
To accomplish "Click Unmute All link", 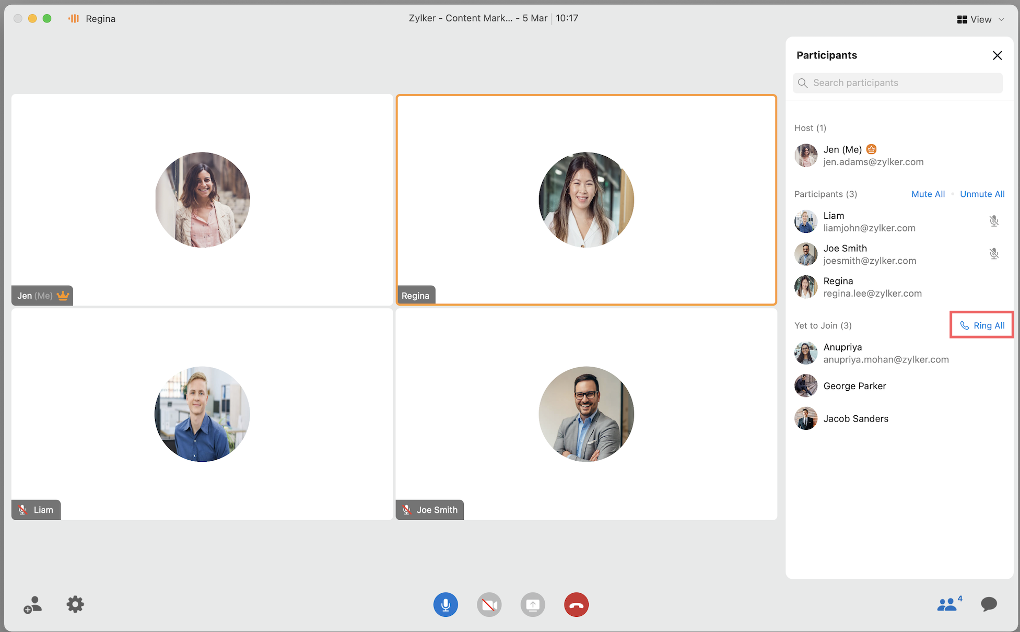I will (x=982, y=194).
